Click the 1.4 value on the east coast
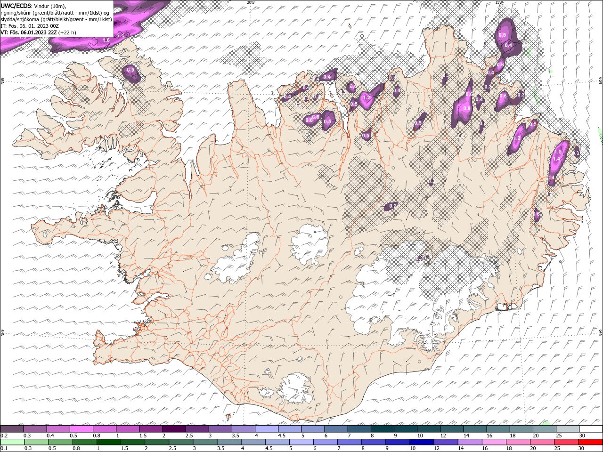Image resolution: width=603 pixels, height=452 pixels. [x=557, y=159]
